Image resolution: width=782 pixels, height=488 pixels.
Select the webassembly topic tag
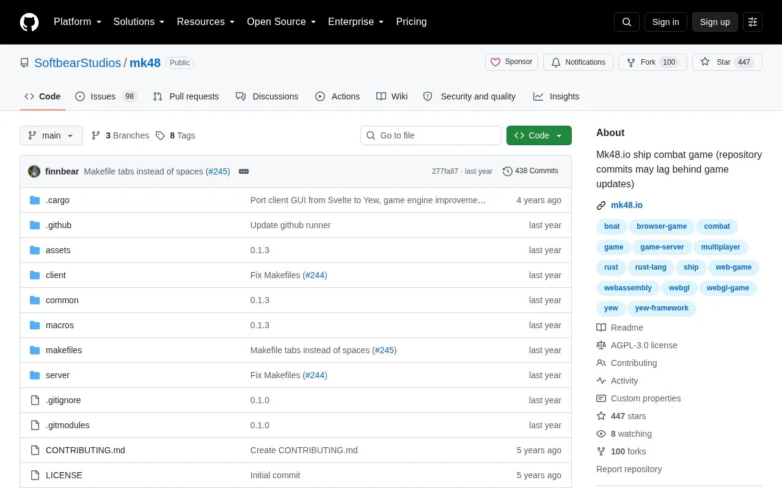628,288
